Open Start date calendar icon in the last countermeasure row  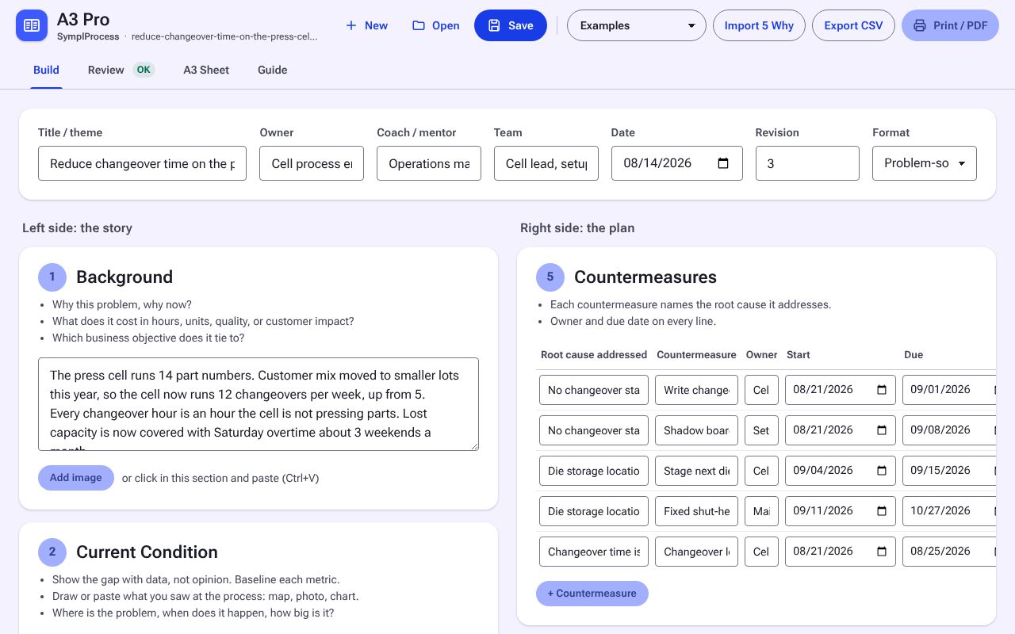point(882,552)
